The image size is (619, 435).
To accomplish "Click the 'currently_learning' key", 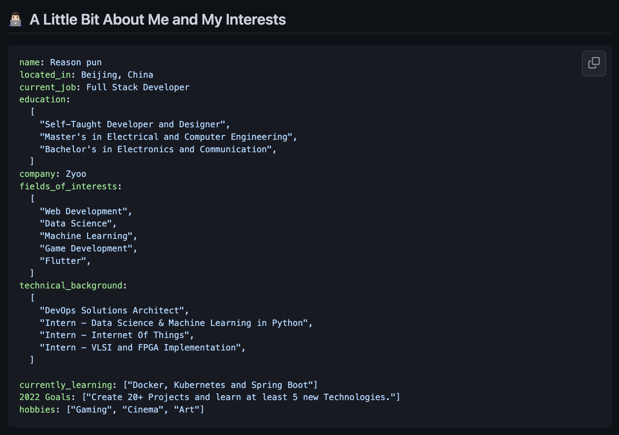I will tap(66, 385).
